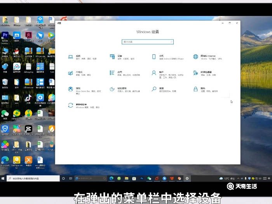272x204 pixels.
Task: Open the System (系统) settings category
Action: pos(82,57)
